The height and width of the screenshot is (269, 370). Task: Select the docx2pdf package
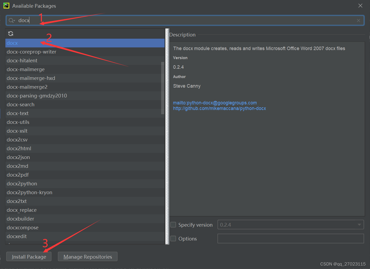click(85, 175)
